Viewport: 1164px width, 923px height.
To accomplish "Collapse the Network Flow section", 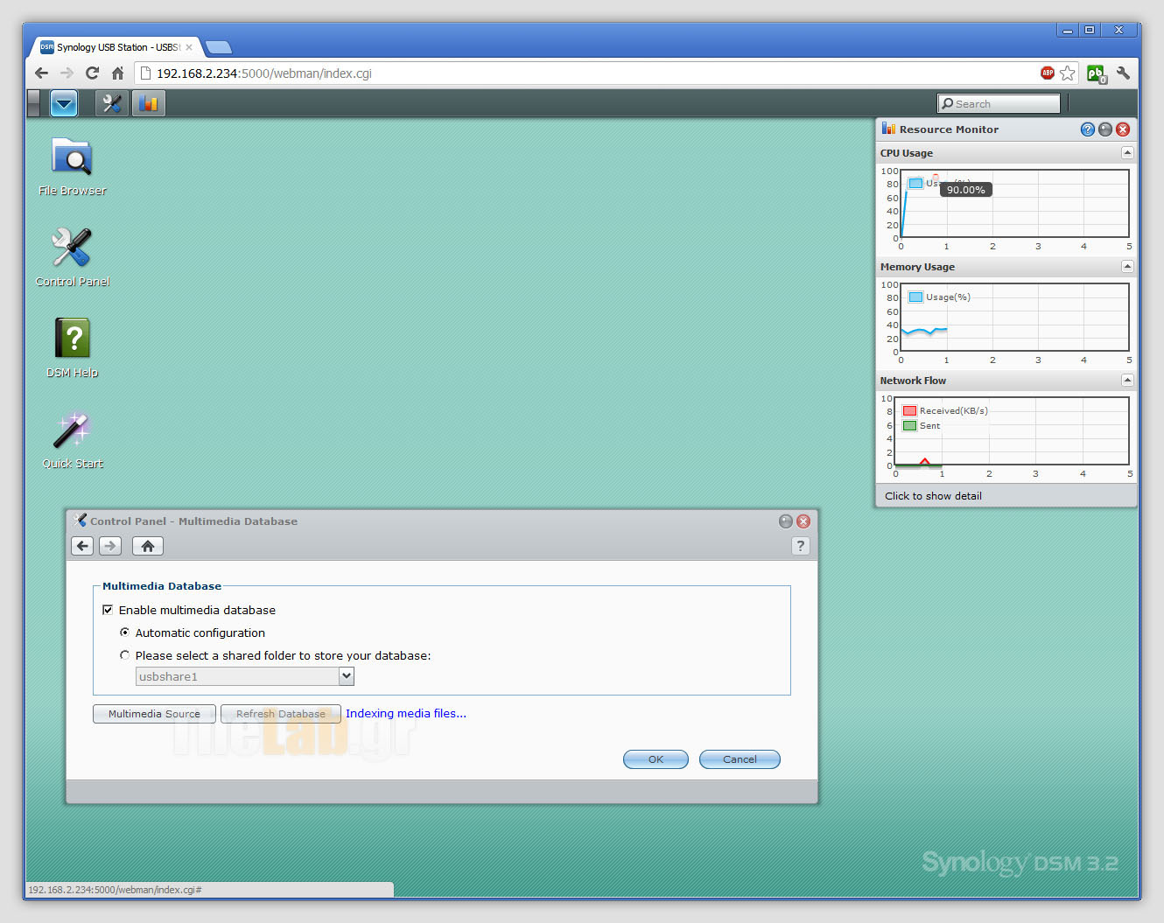I will (x=1127, y=381).
